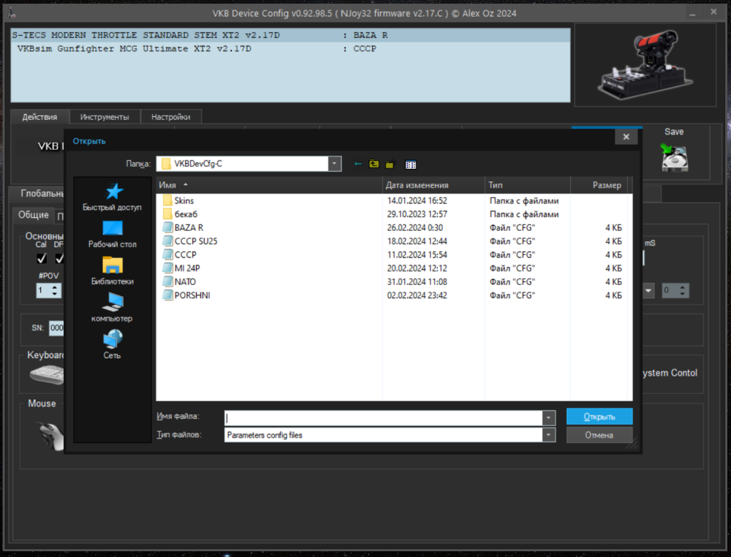Select PORSHNI config file

click(186, 295)
